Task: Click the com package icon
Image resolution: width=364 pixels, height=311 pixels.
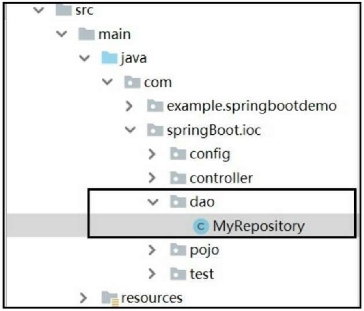Action: [x=132, y=82]
